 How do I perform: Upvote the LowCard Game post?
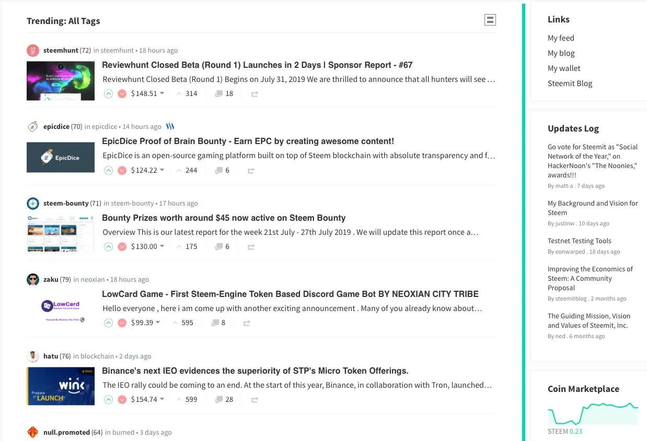[108, 323]
